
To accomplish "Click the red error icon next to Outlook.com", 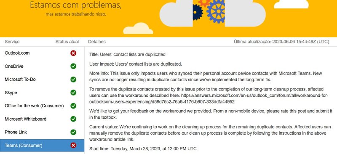I will pyautogui.click(x=73, y=53).
